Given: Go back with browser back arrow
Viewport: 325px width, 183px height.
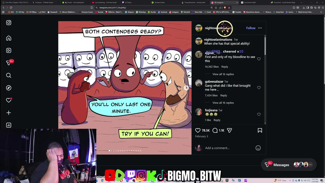Looking at the screenshot, I should 3,8.
